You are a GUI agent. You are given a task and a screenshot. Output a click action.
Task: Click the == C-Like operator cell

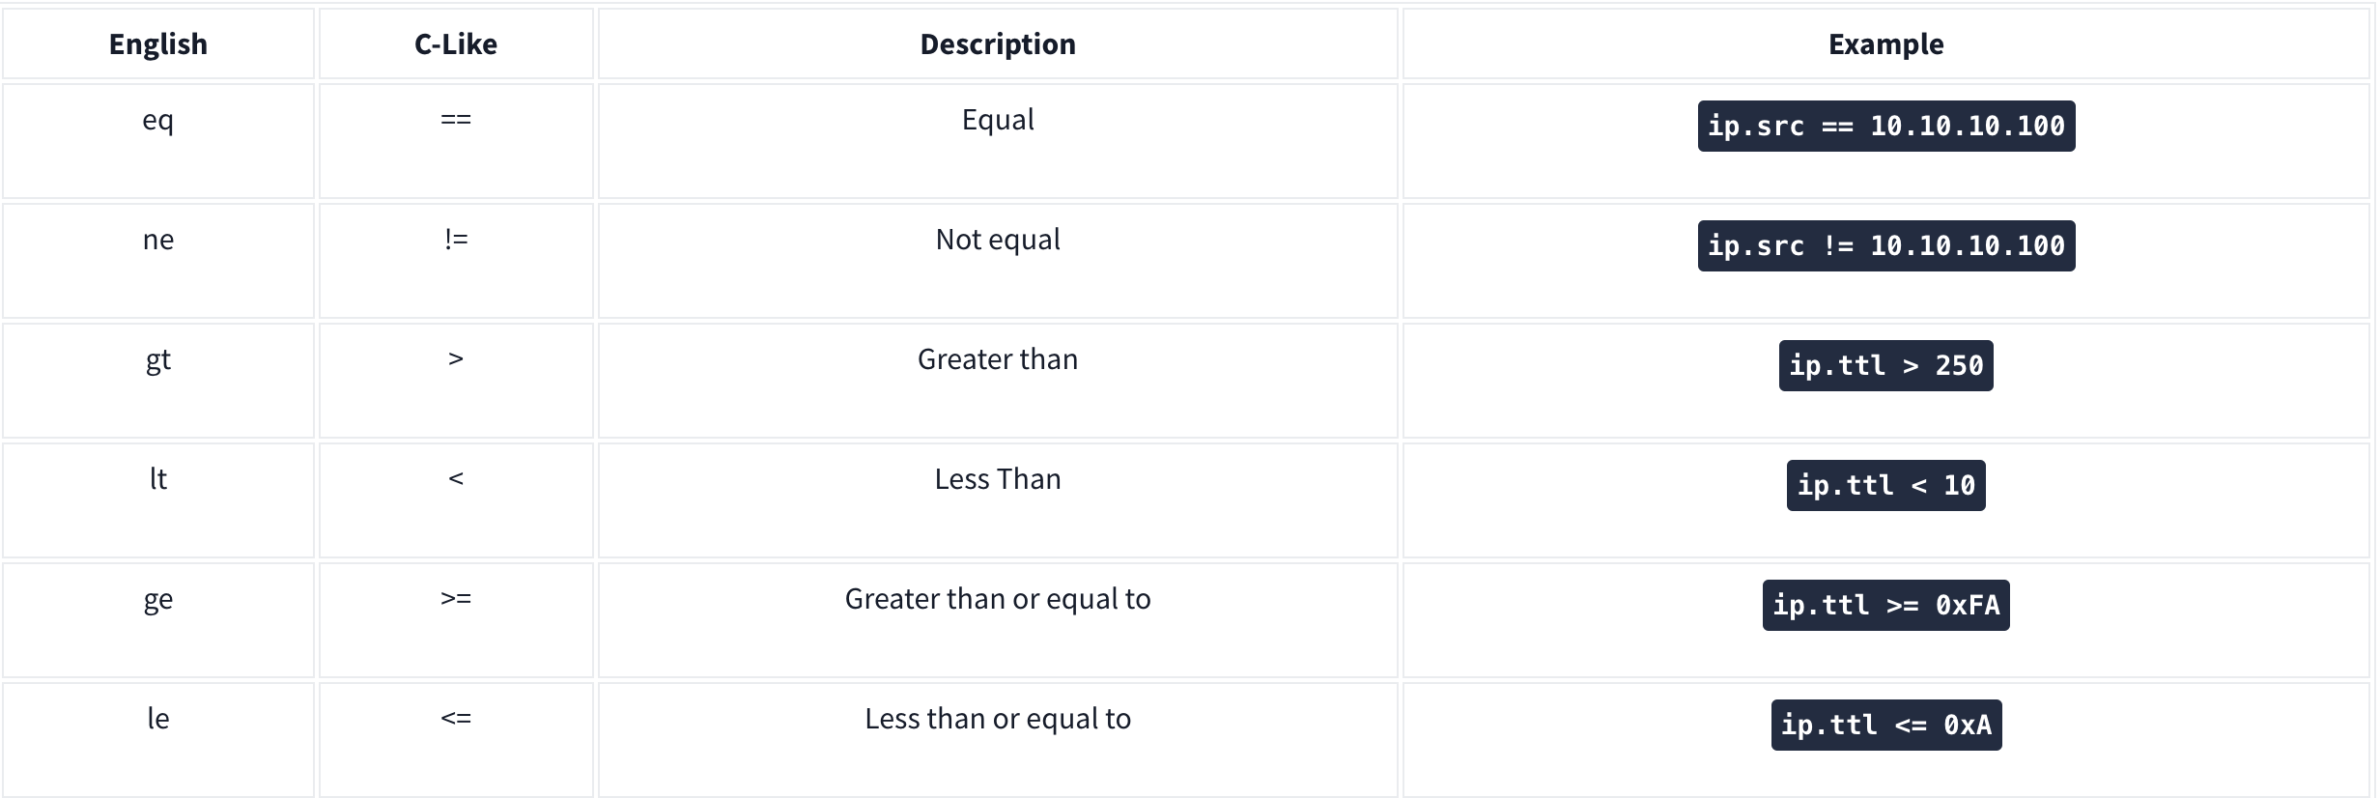tap(456, 141)
